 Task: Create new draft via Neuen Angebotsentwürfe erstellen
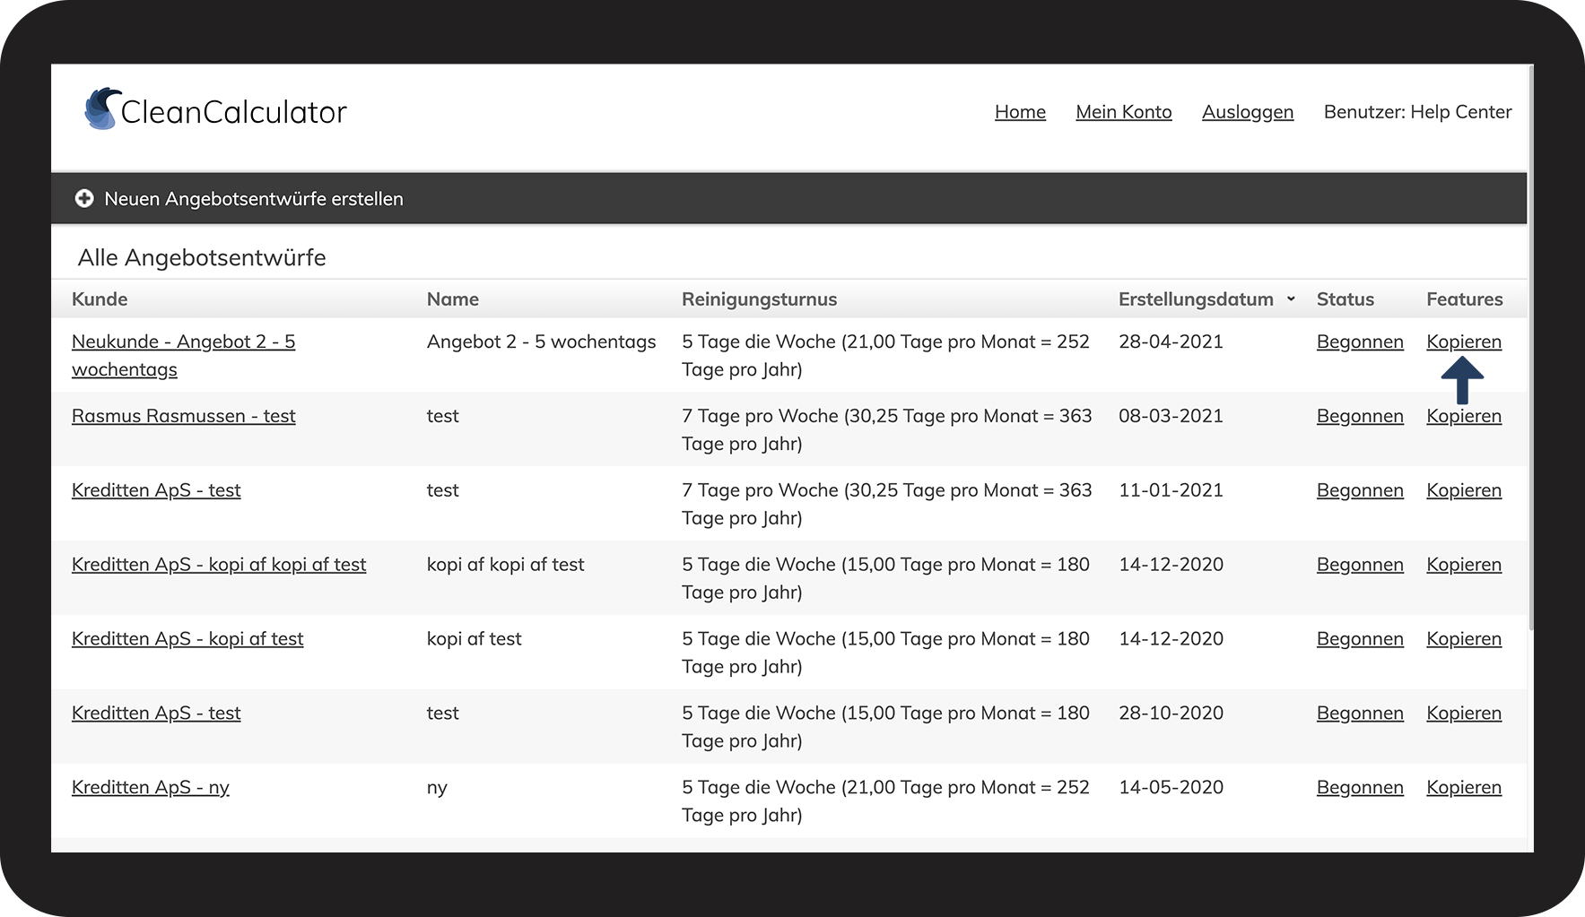coord(253,199)
